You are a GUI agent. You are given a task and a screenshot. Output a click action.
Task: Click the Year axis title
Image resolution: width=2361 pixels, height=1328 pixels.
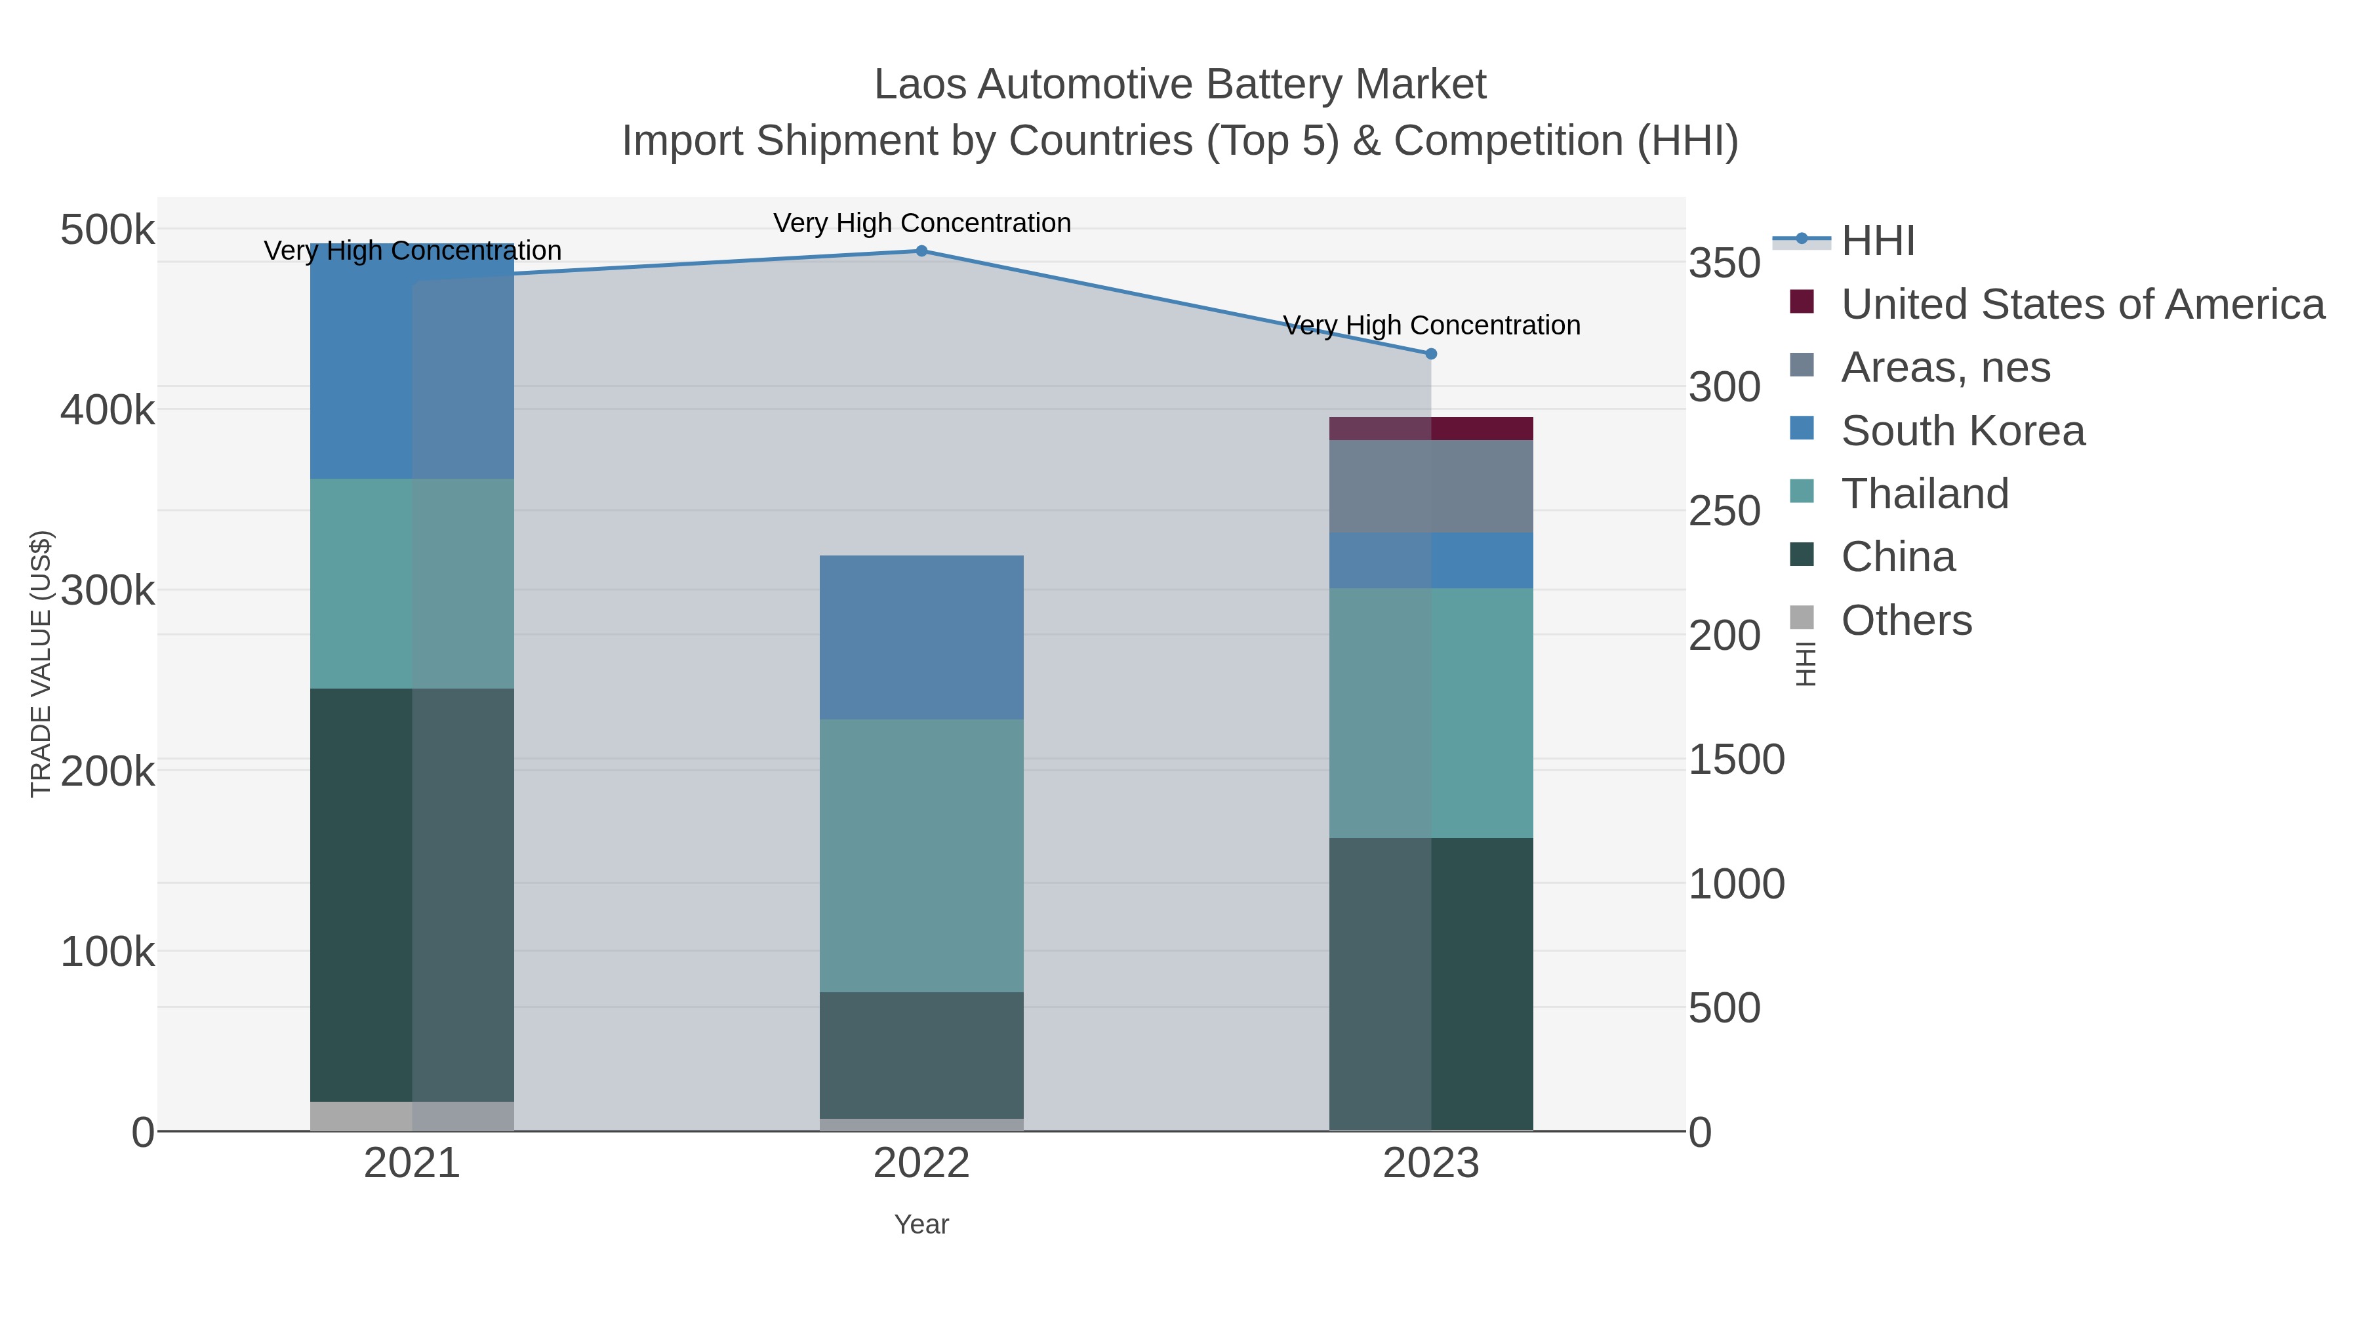[x=921, y=1224]
